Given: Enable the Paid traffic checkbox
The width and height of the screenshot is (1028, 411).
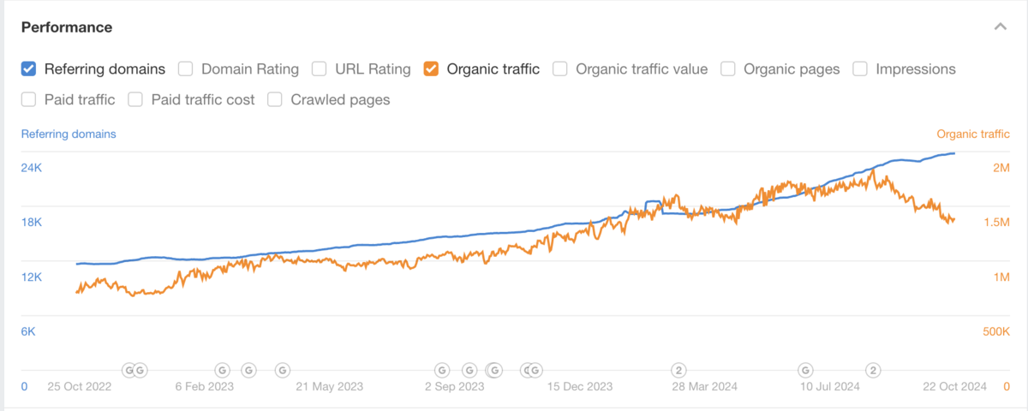Looking at the screenshot, I should click(28, 99).
